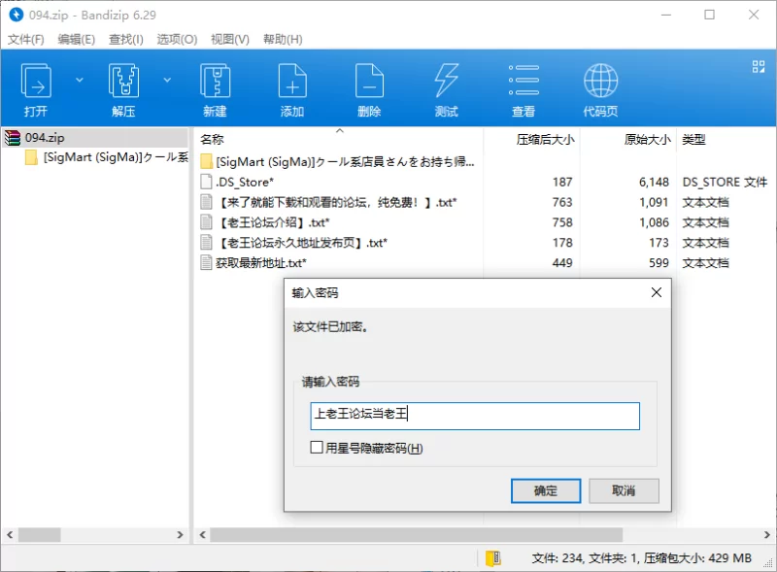This screenshot has width=777, height=572.
Task: Click the archive icon in the status bar
Action: pyautogui.click(x=493, y=558)
